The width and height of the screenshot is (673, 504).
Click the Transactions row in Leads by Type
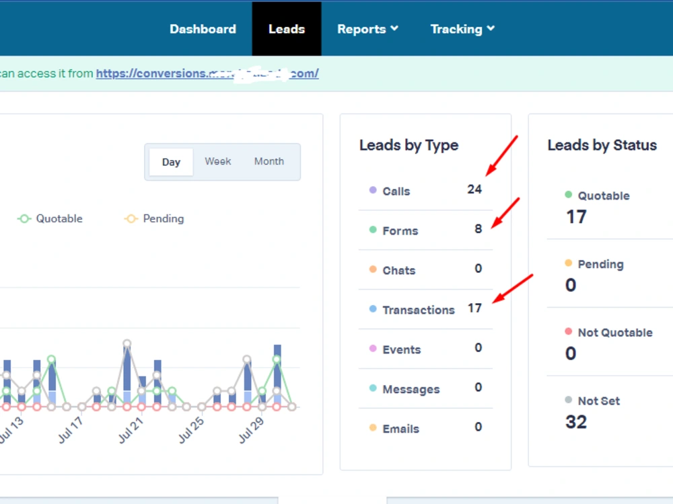point(425,309)
